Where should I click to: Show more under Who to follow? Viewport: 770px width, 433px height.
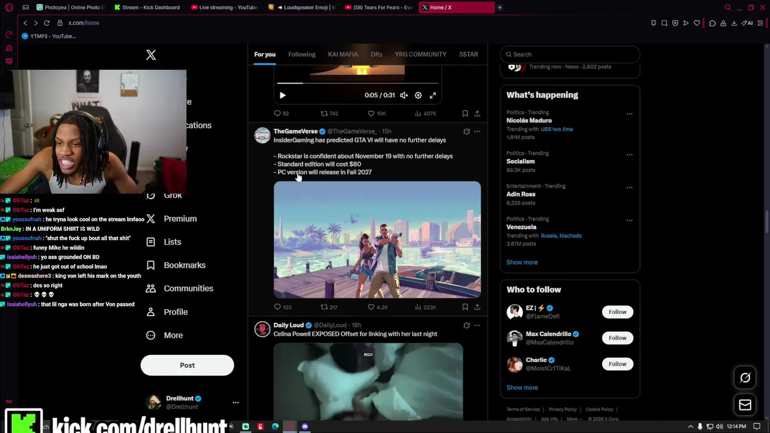coord(522,387)
